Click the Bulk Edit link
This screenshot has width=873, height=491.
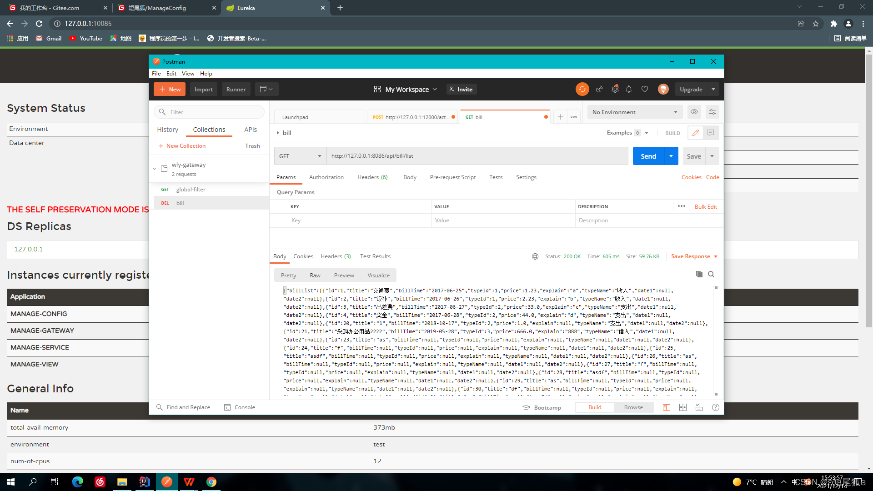705,206
